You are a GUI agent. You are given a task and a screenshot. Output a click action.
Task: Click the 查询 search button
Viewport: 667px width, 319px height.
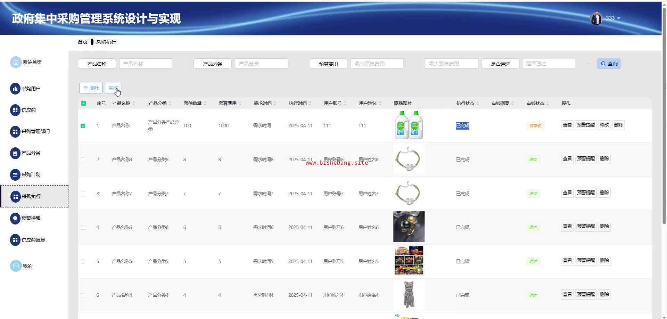[609, 64]
